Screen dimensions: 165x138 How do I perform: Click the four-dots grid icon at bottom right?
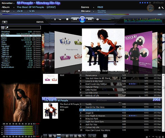click(x=160, y=137)
